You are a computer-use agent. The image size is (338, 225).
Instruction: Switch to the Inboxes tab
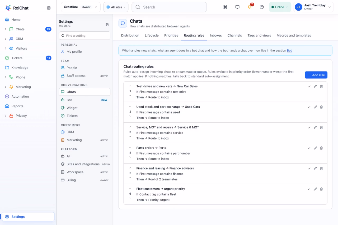[216, 35]
